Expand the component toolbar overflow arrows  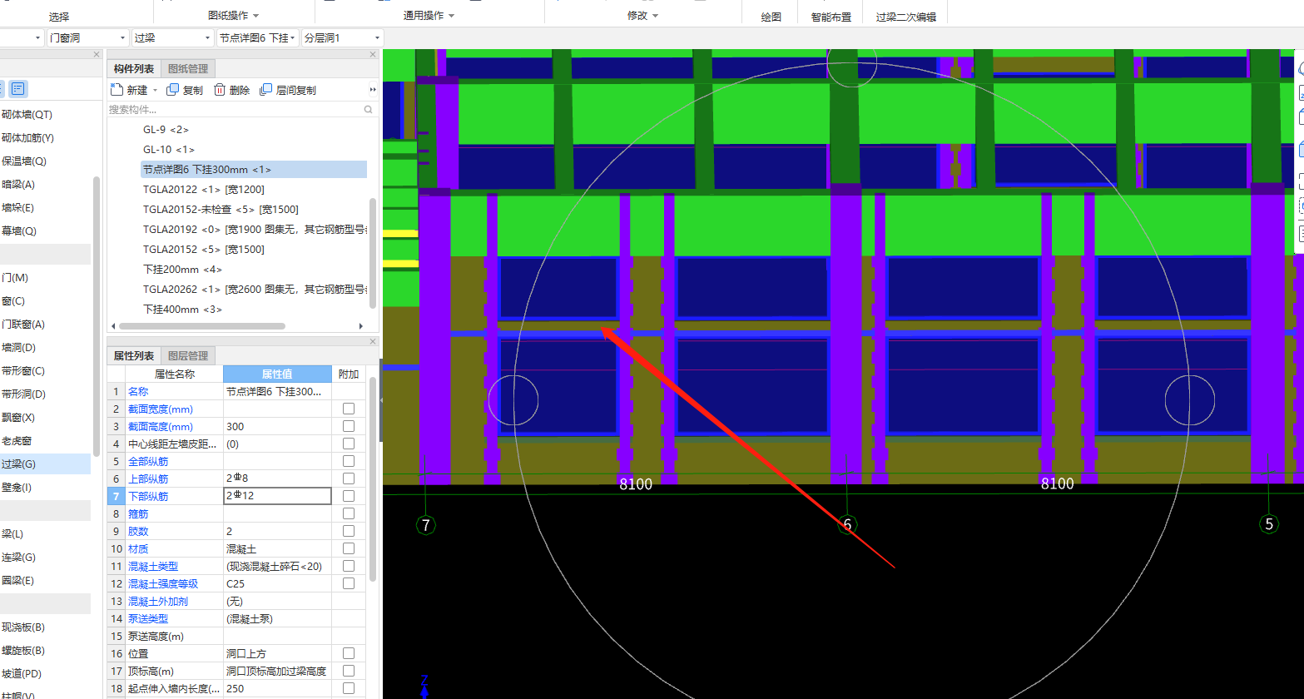point(373,90)
